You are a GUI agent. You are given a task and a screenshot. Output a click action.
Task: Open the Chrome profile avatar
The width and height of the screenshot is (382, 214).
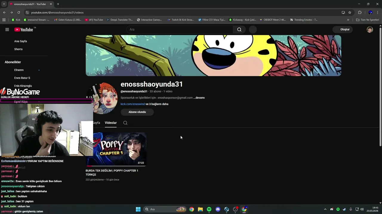click(370, 12)
